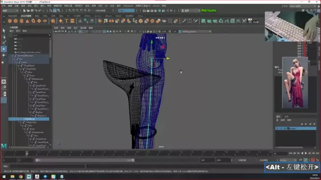Screen dimensions: 321x180
Task: Open the menu set dropdown at top left
Action: click(10, 10)
